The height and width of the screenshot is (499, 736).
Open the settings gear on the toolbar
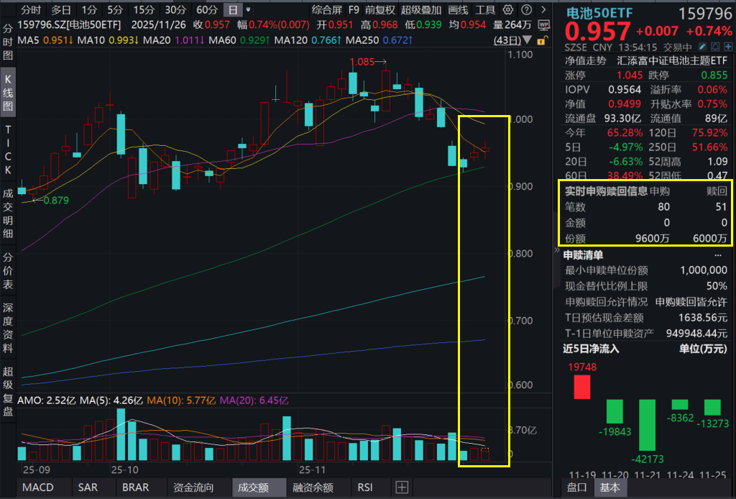507,9
